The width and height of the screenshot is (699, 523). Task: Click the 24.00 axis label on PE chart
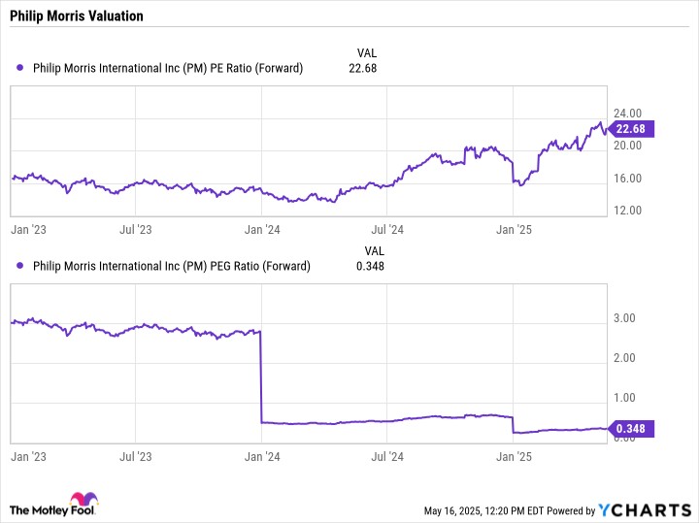627,114
